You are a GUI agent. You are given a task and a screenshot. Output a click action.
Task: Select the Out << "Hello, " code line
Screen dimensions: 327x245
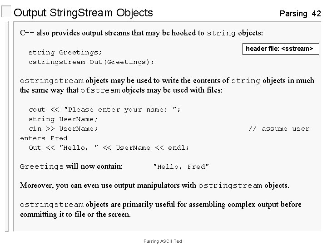(109, 148)
